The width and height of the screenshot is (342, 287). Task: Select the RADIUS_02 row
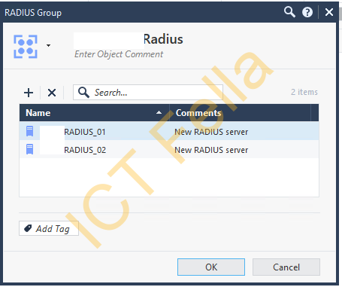point(169,150)
